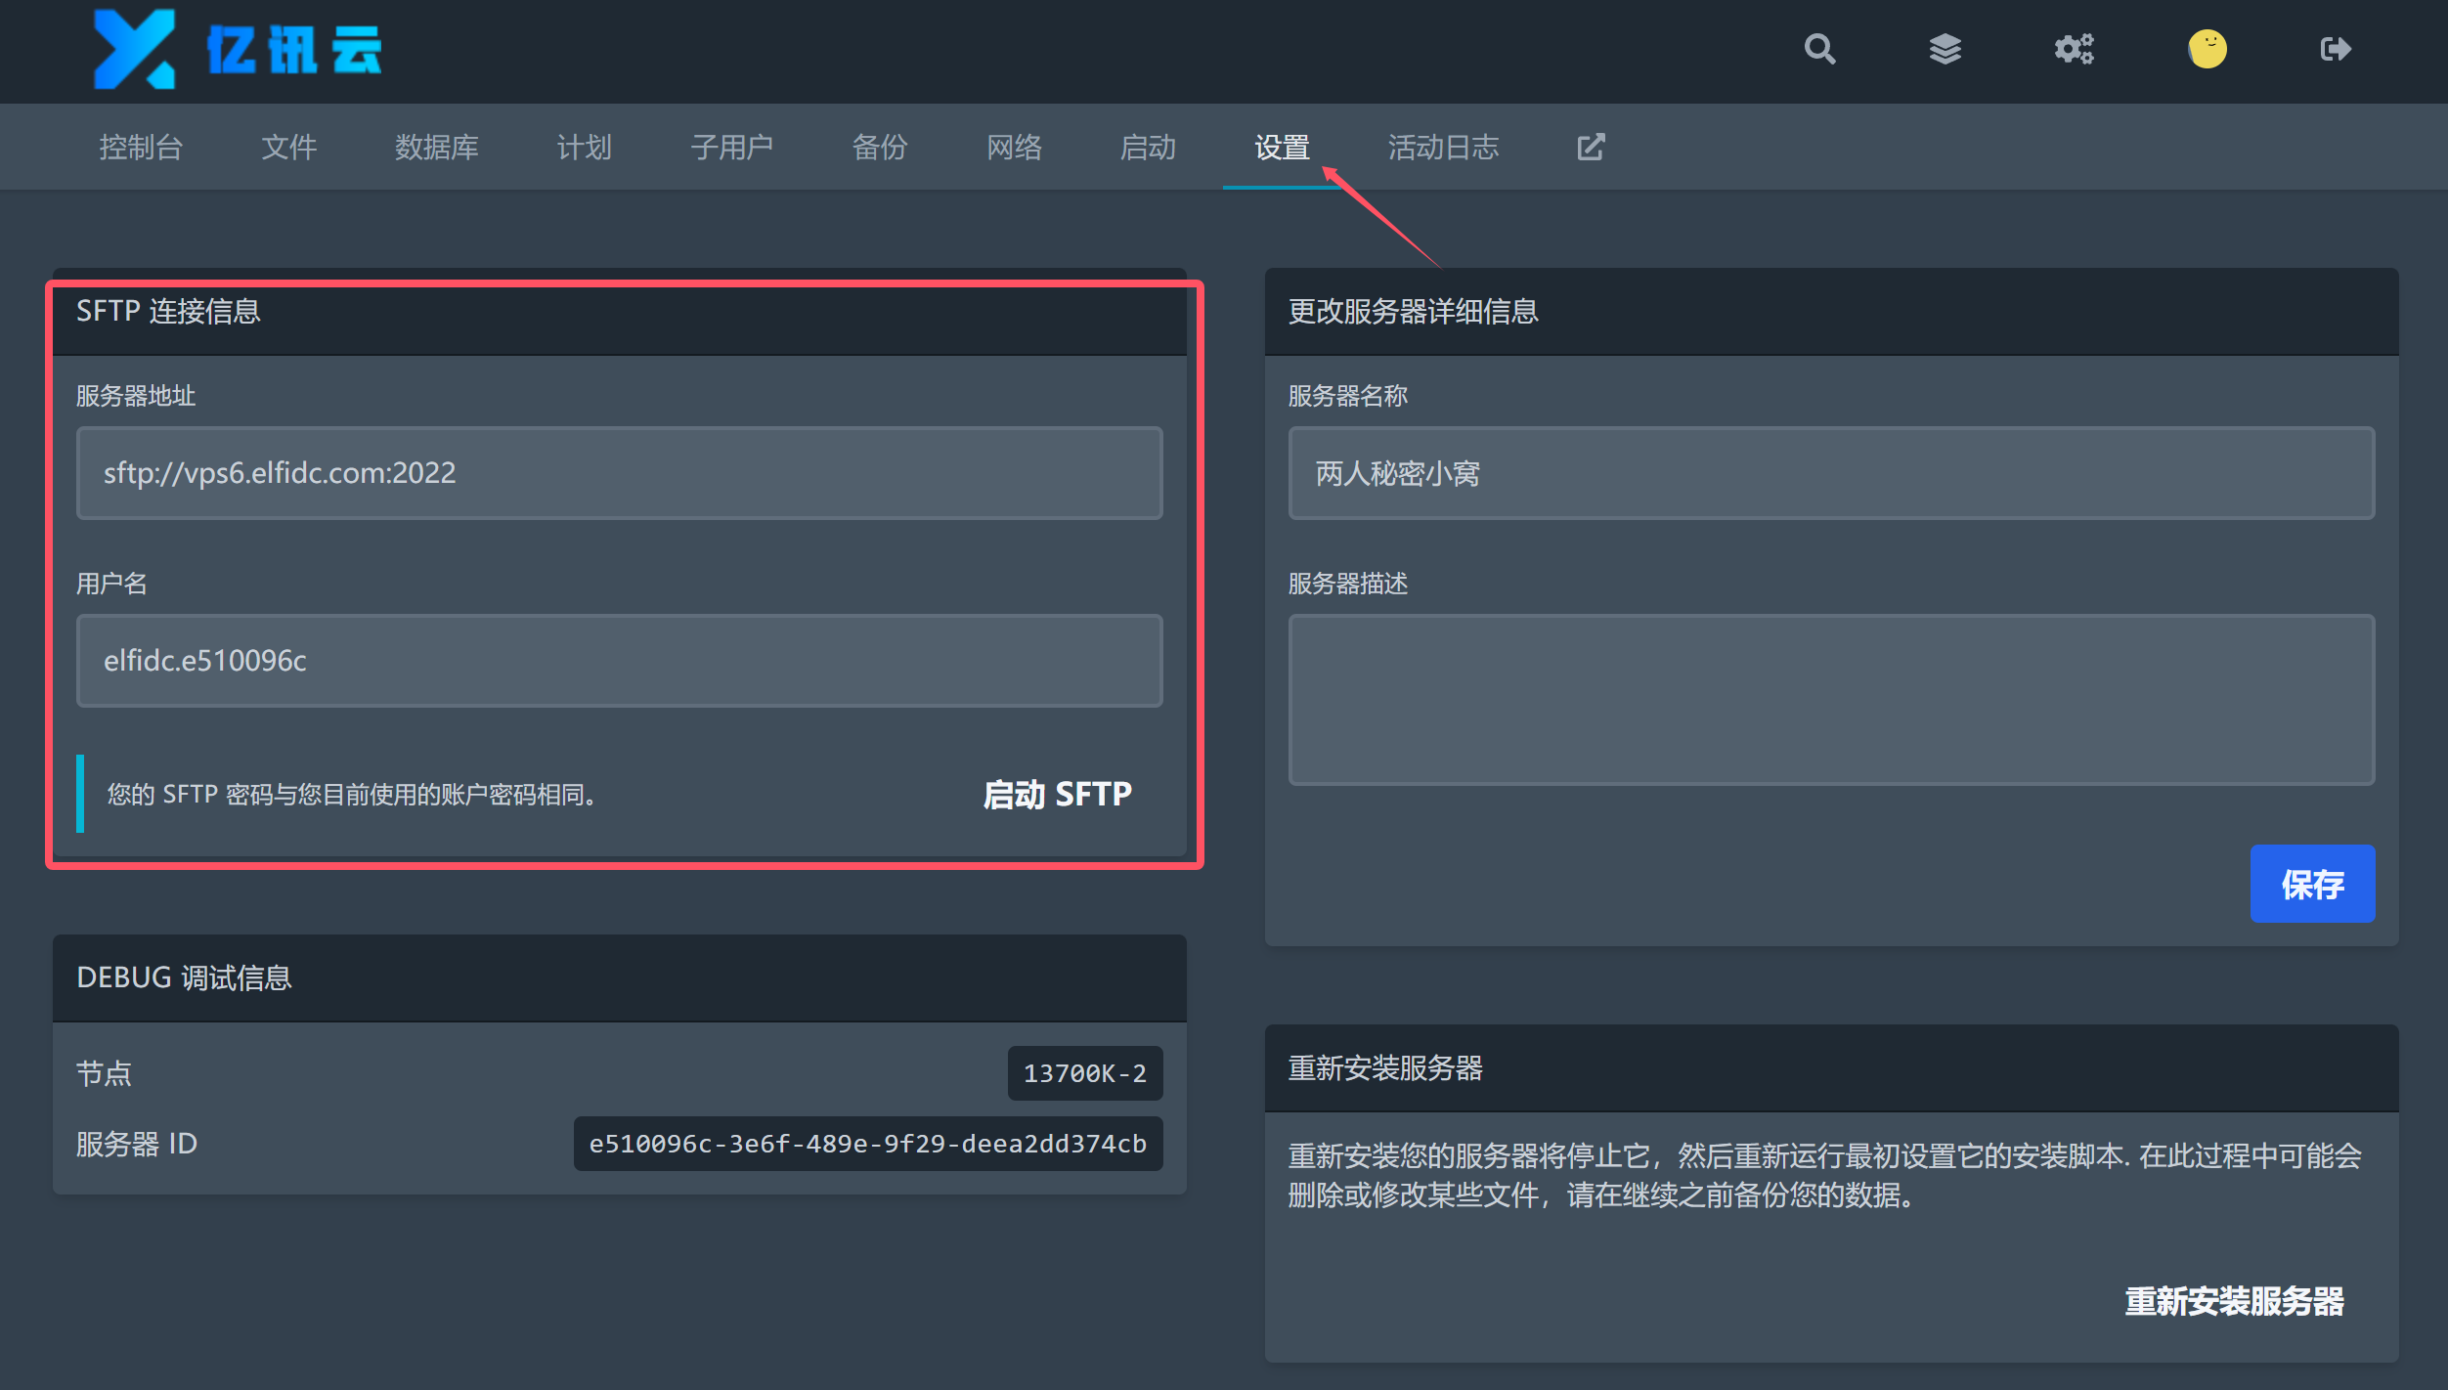
Task: Click the 服务器描述 text area
Action: 1831,700
